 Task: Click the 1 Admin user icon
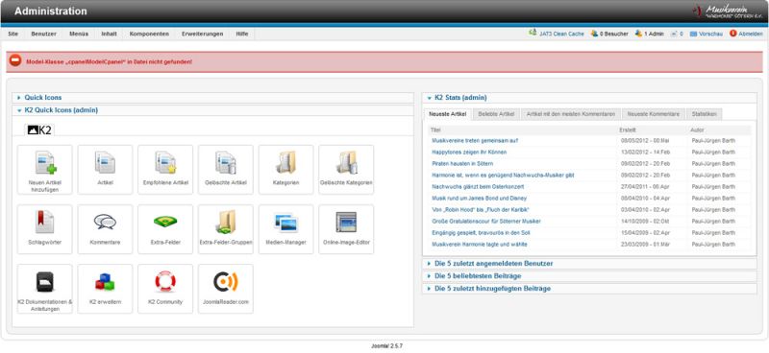tap(638, 34)
